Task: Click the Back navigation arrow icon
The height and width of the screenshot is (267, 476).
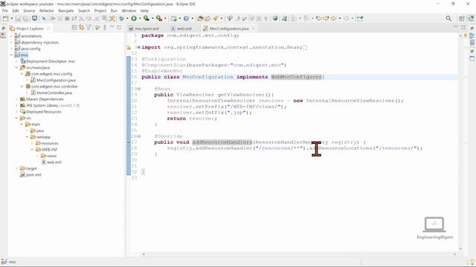Action: [x=334, y=19]
